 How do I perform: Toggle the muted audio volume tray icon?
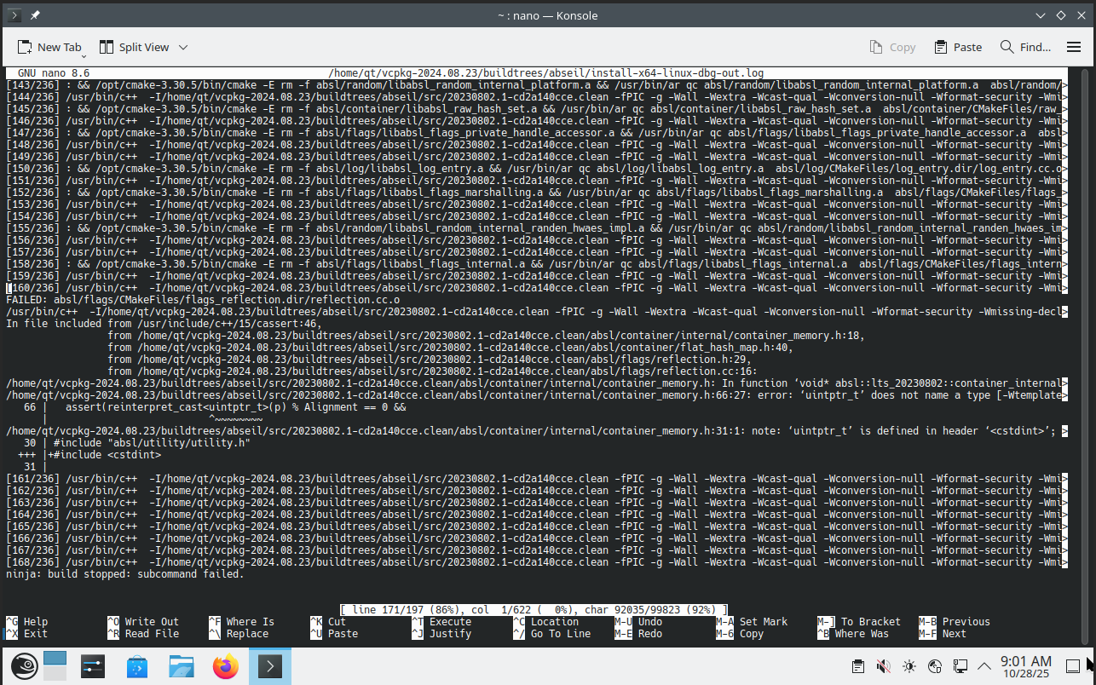click(x=884, y=665)
